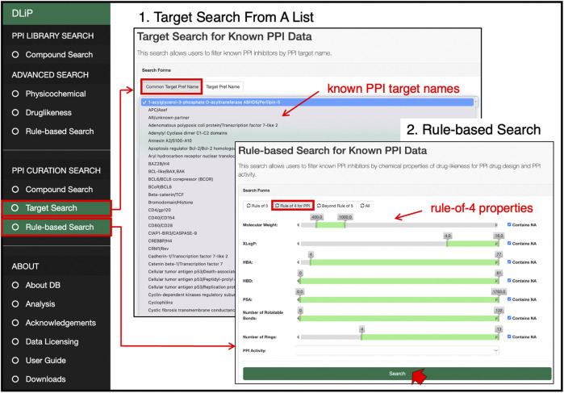
Task: Open the PPI Activity dropdown
Action: (398, 350)
